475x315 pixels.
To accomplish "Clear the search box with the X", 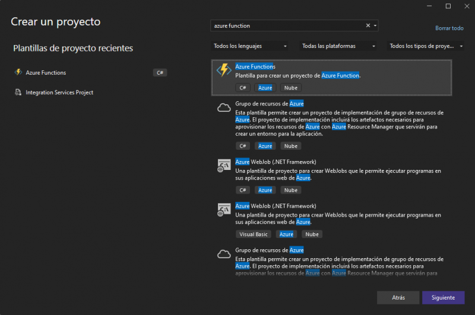I will 368,25.
